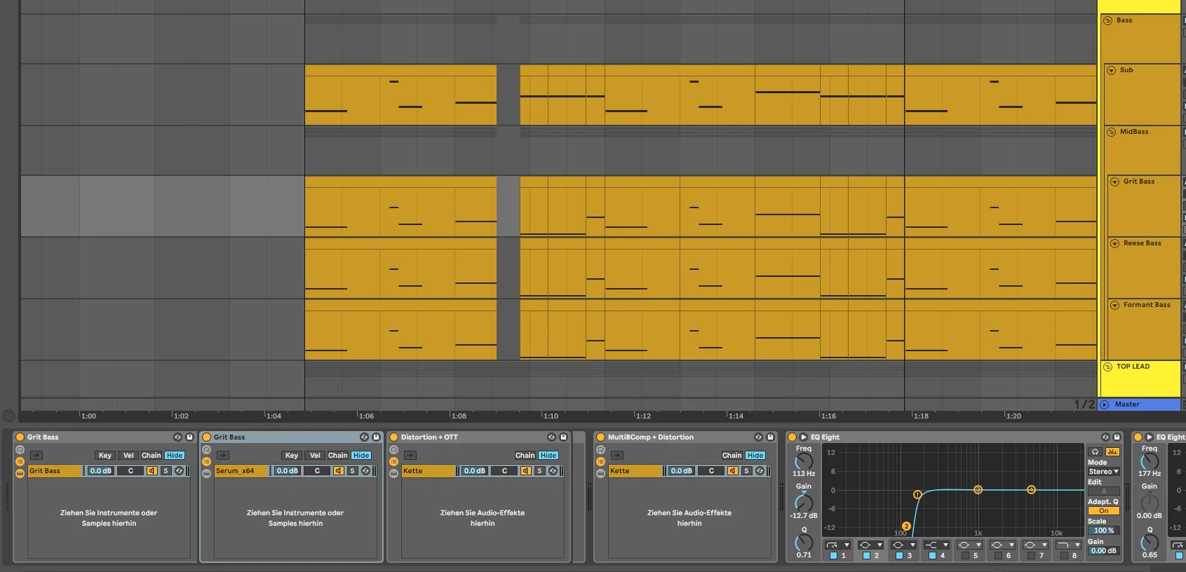1186x572 pixels.
Task: Click hot-swap icon on Serum_x64 chain
Action: [x=365, y=471]
